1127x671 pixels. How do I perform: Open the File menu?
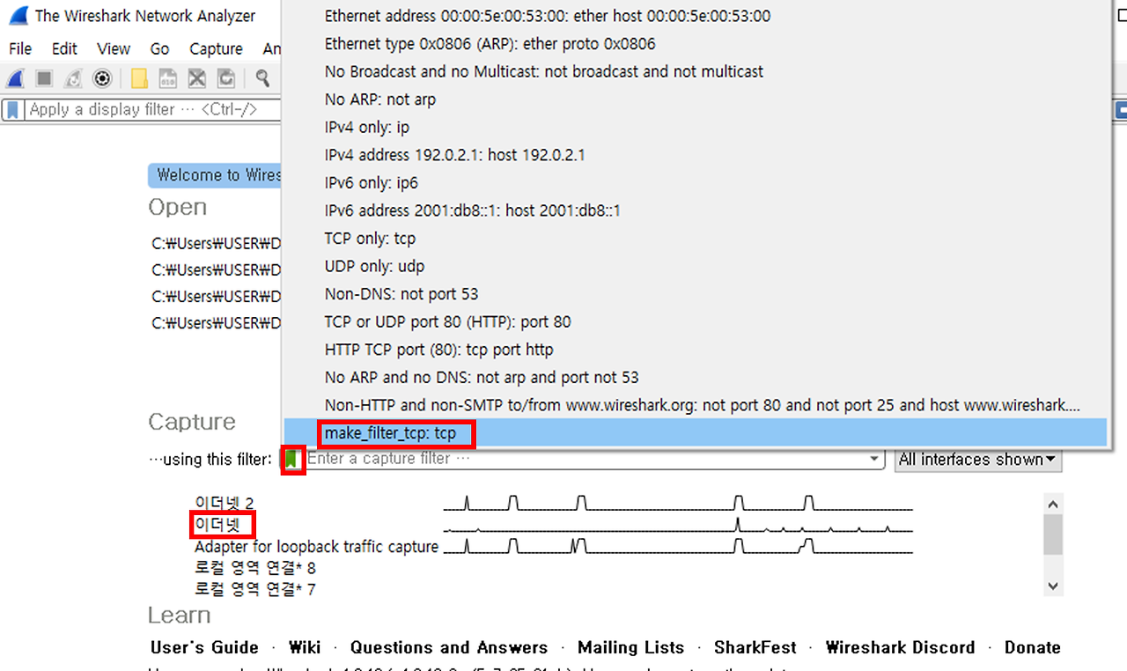[20, 49]
